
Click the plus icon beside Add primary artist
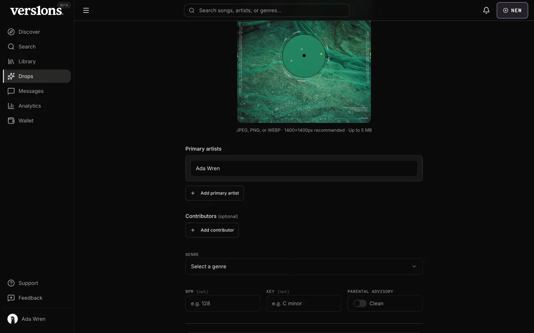pyautogui.click(x=193, y=193)
